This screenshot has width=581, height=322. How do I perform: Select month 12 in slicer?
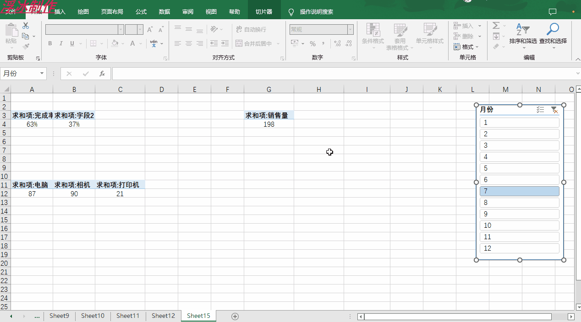click(520, 248)
